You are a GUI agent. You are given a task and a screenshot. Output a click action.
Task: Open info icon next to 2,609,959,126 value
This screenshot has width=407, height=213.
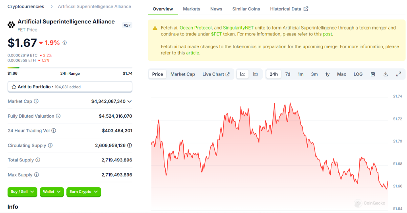(130, 145)
